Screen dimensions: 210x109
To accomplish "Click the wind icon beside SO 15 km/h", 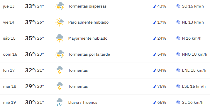I will (x=178, y=6).
